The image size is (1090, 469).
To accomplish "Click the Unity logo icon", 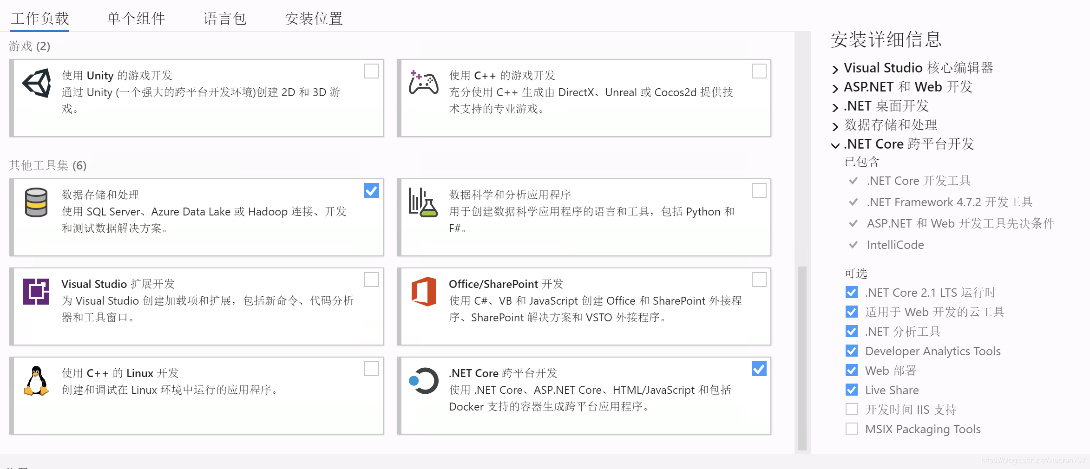I will pos(37,83).
